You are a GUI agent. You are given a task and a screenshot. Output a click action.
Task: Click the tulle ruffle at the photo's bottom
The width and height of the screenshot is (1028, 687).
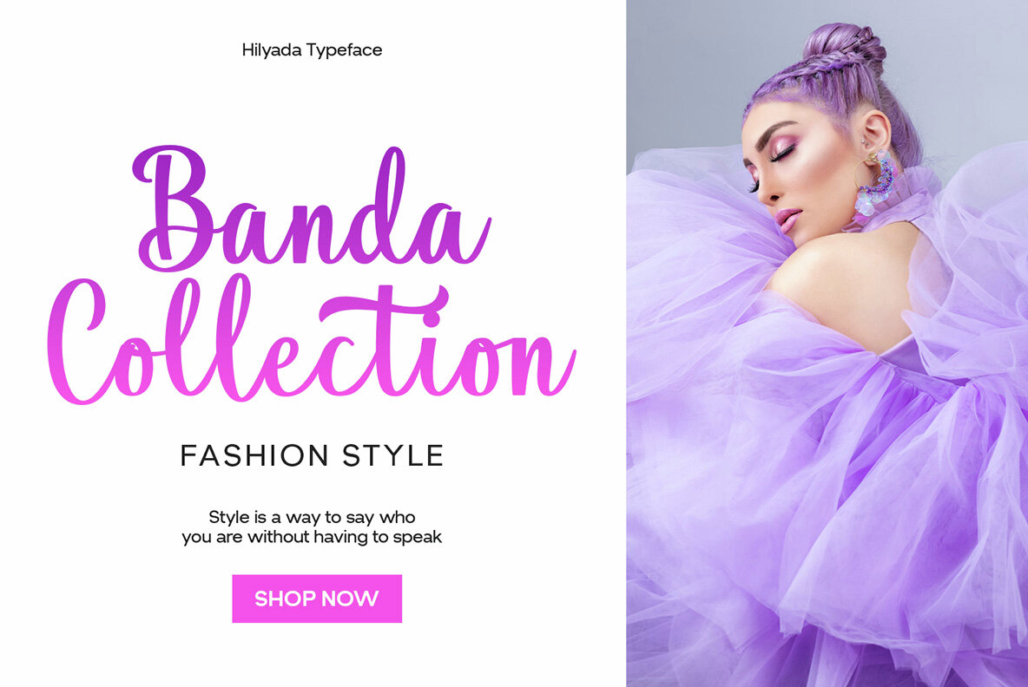coord(826,642)
